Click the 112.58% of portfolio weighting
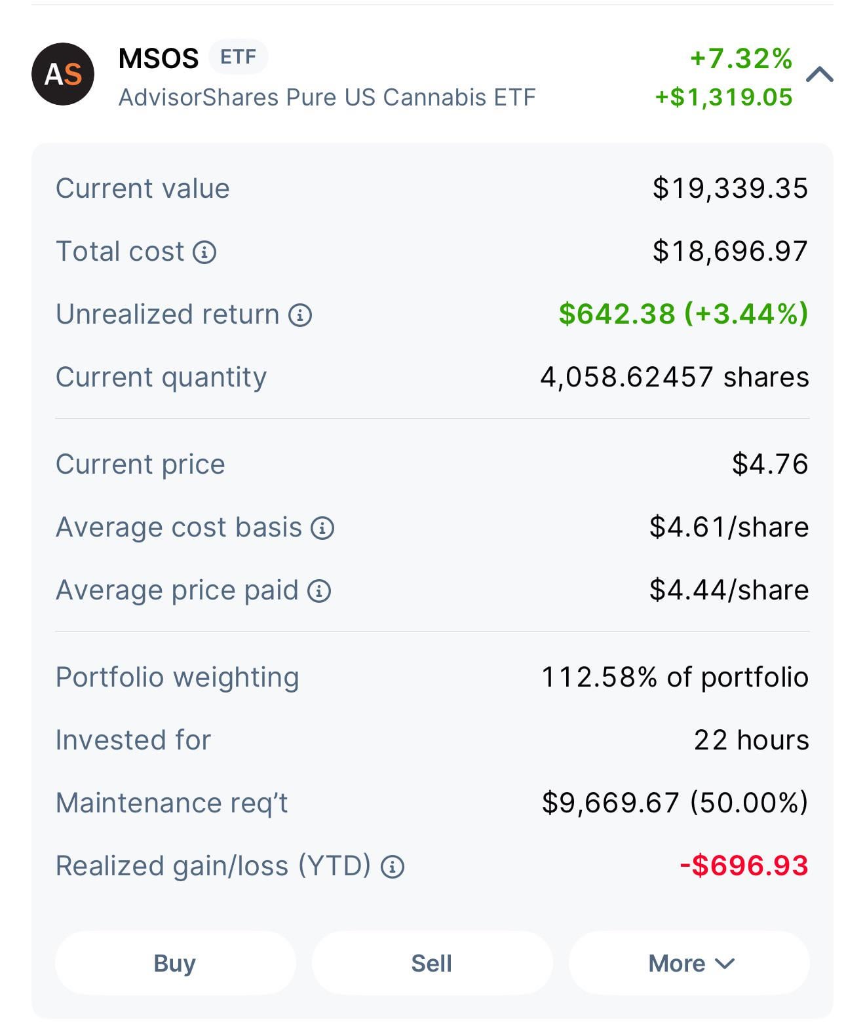 click(x=675, y=677)
